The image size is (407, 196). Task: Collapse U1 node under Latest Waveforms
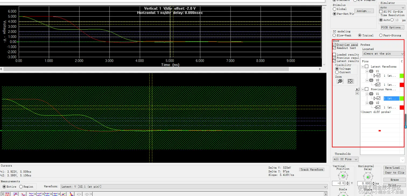(367, 71)
